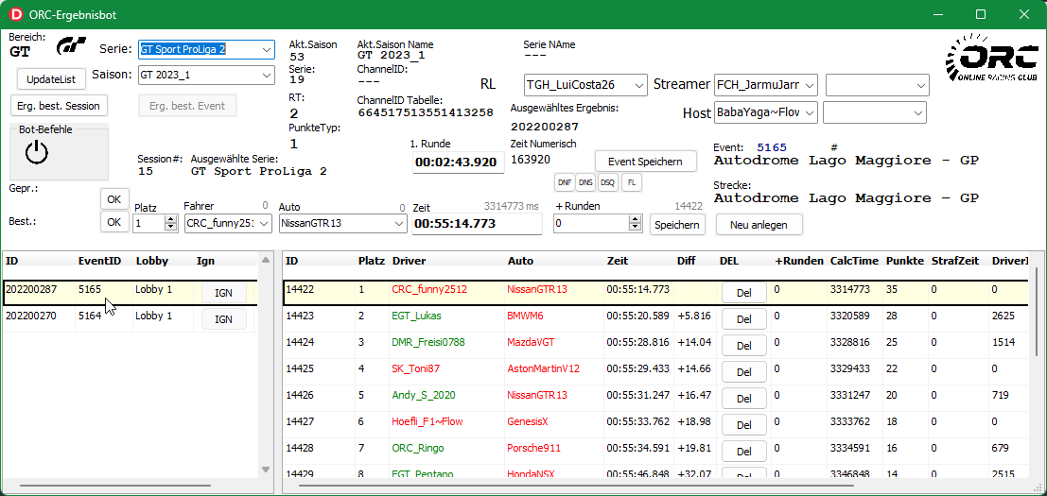This screenshot has height=496, width=1047.
Task: Click the DNF status button
Action: click(564, 181)
